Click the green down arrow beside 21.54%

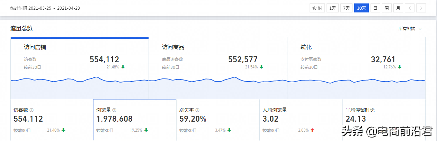(261, 67)
